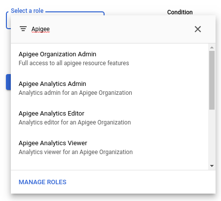221x201 pixels.
Task: Click the empty scrollbar track below the thumb
Action: click(212, 137)
